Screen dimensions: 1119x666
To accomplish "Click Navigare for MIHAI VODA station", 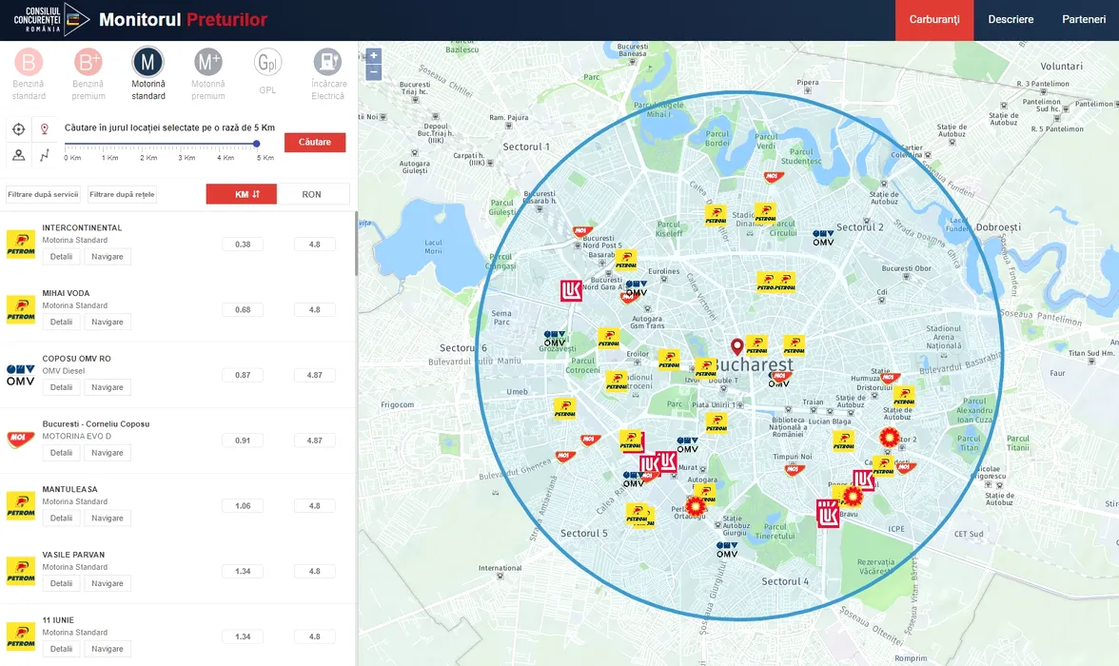I will point(107,322).
